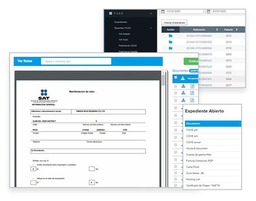Click the document viewer scrollbar thumb
Viewport: 256px width, 201px height.
pyautogui.click(x=163, y=80)
